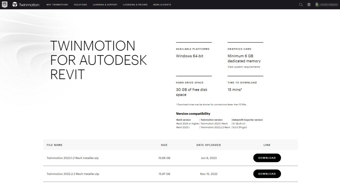
Task: Open the Twinmotion home logo
Action: 26,5
